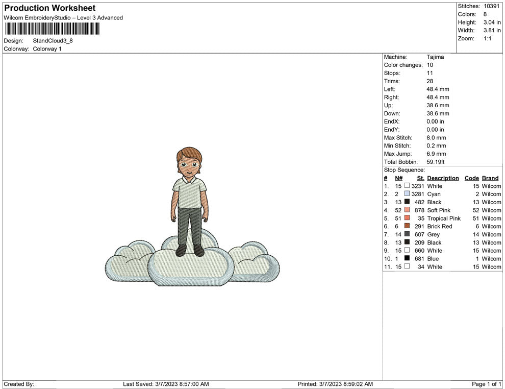This screenshot has height=389, width=505.
Task: Select the Black 209 thread chip
Action: pos(407,242)
